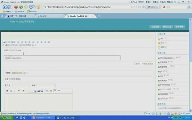
Task: Apply subscript in comment editor
Action: point(19,91)
